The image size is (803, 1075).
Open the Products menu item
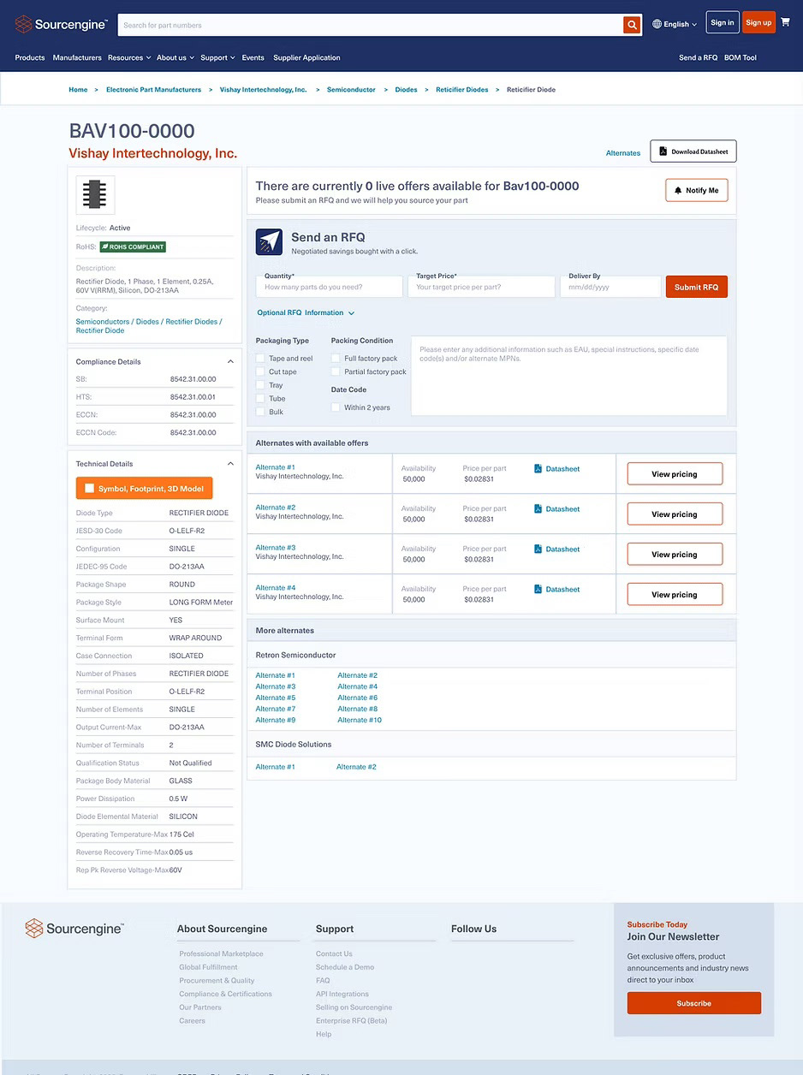(x=30, y=57)
